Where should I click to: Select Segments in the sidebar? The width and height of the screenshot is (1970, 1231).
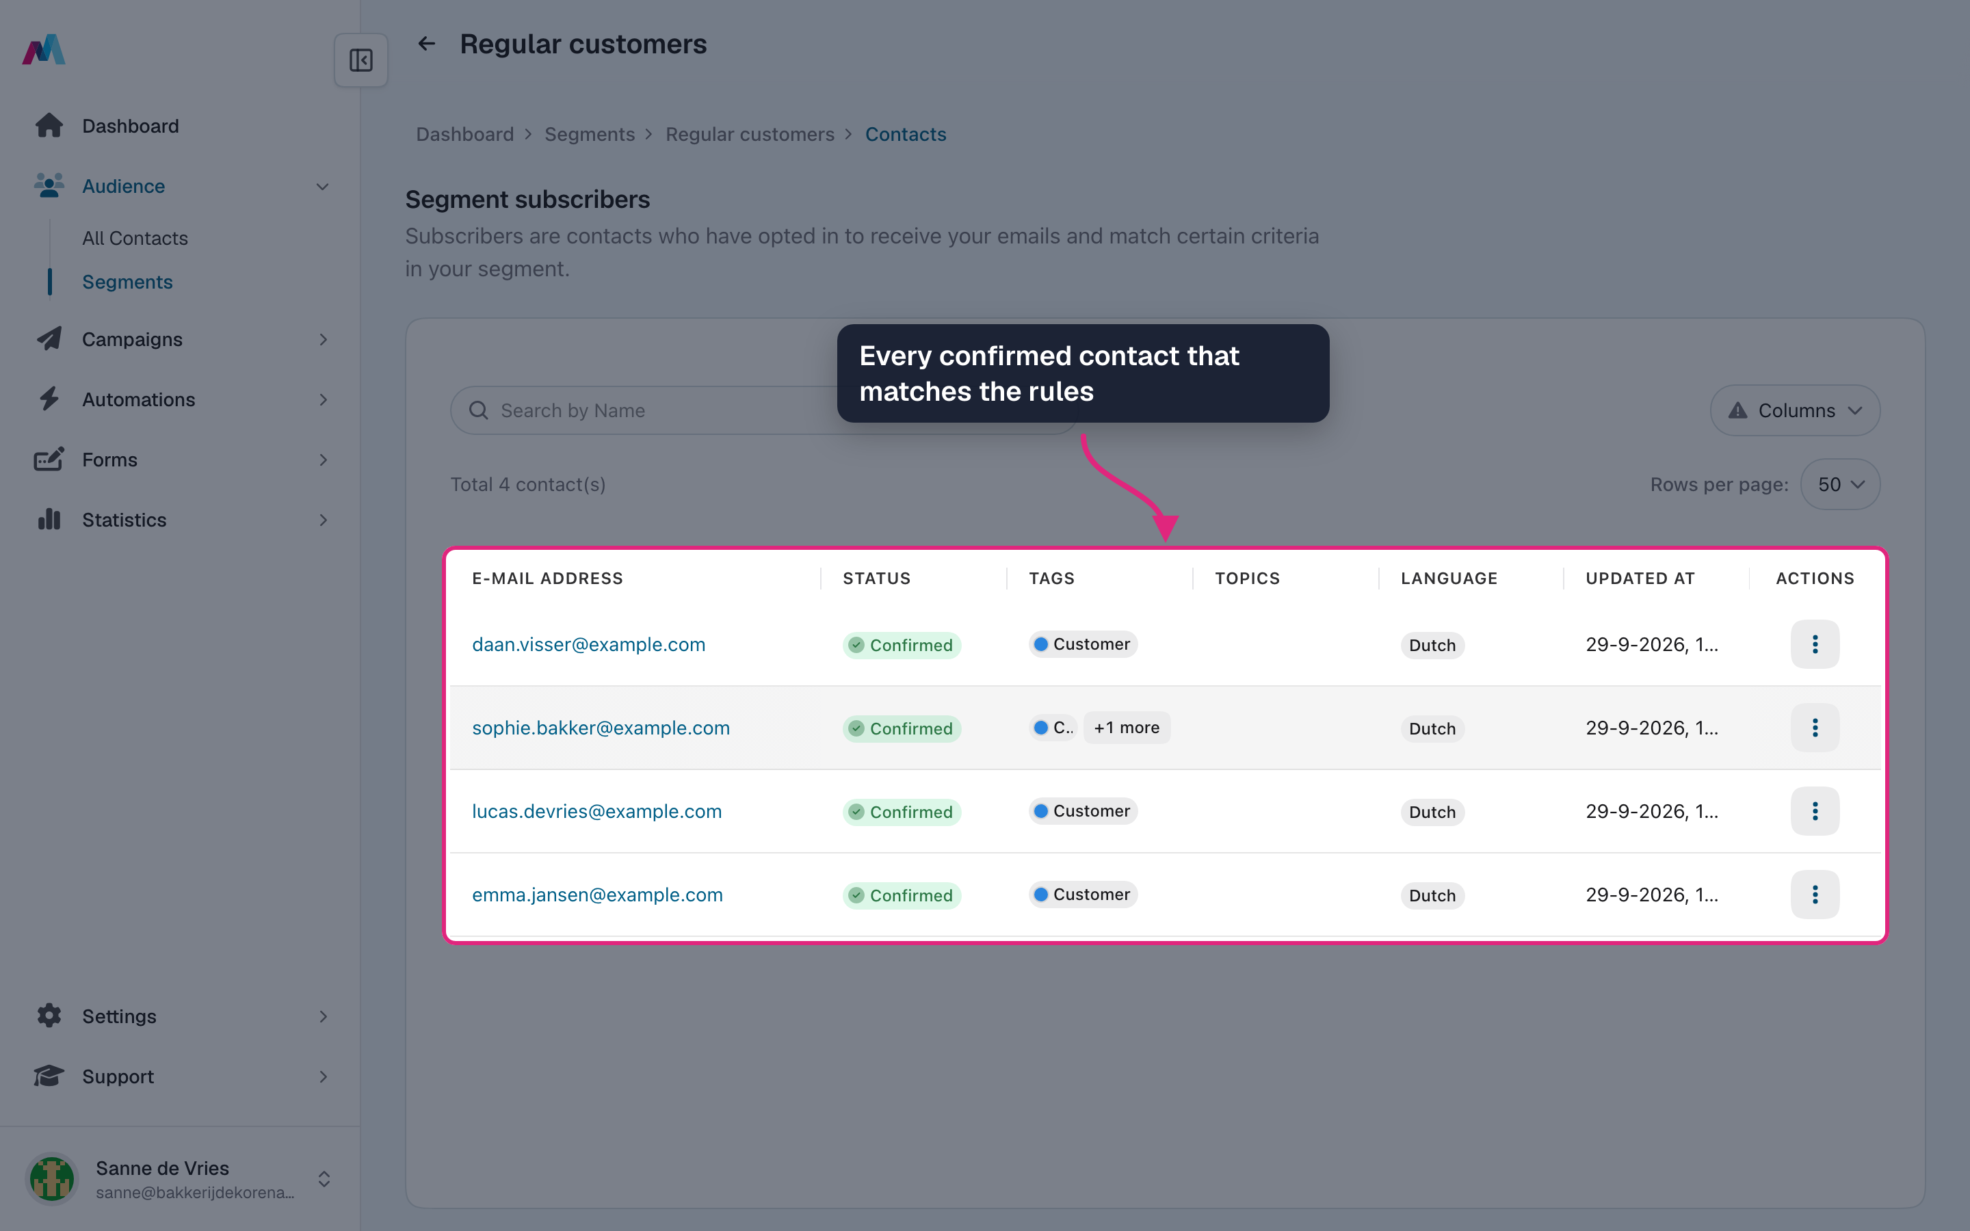point(128,282)
